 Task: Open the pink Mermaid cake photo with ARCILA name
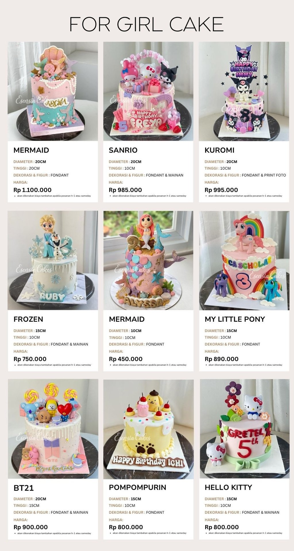[53, 91]
